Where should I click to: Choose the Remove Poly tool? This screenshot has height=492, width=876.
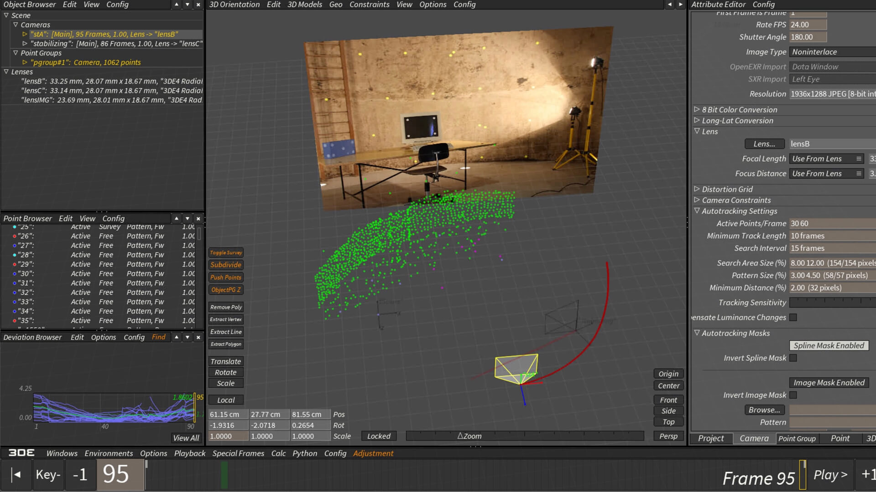[x=225, y=307]
